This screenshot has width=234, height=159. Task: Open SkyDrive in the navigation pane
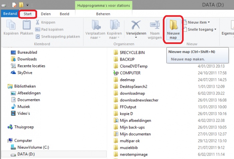[21, 73]
